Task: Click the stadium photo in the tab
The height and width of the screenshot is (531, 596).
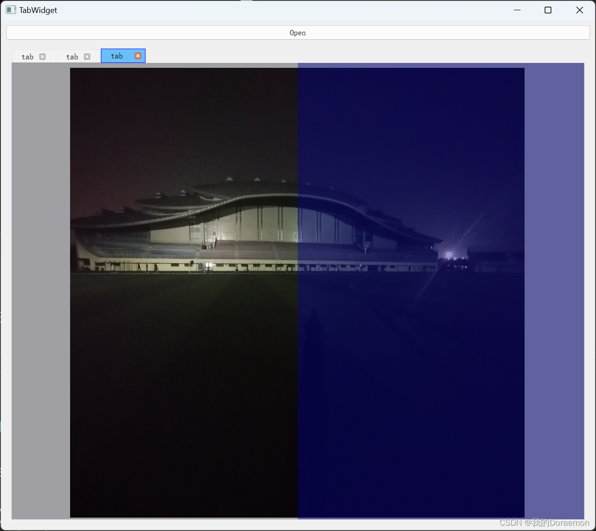Action: click(297, 293)
